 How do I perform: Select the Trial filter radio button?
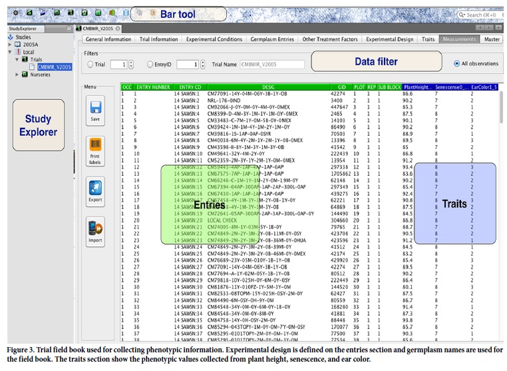[x=90, y=65]
